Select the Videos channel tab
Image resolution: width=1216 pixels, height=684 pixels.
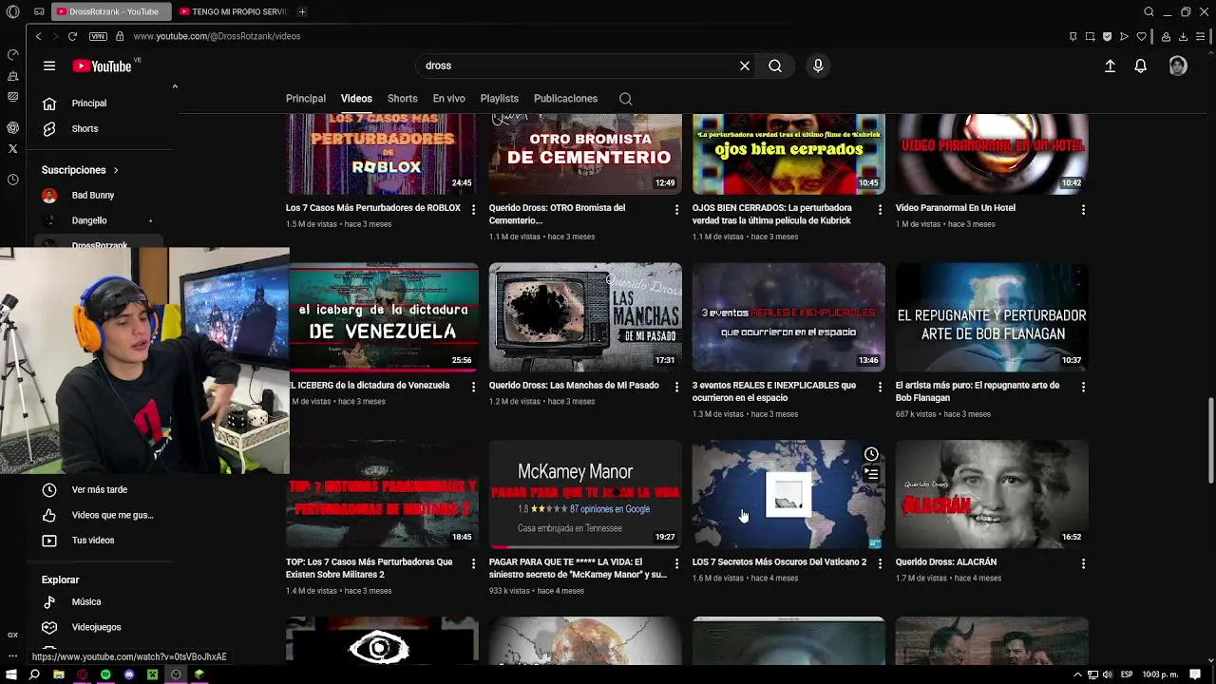pyautogui.click(x=356, y=99)
